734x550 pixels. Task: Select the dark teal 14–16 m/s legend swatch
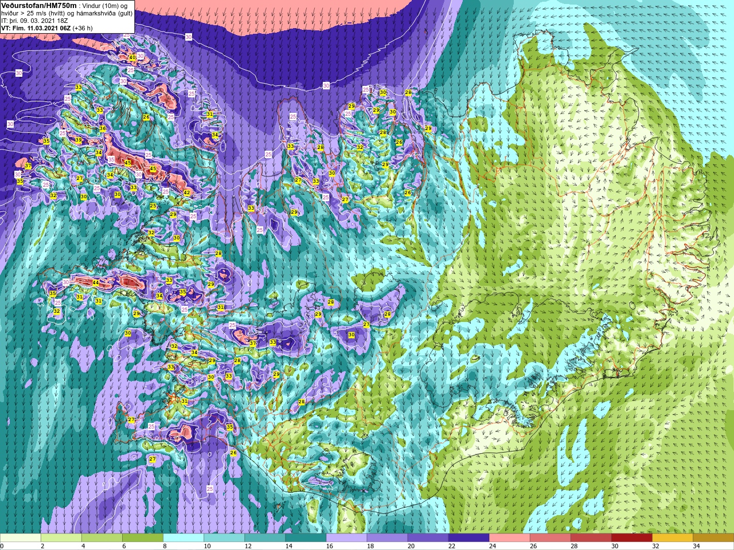pyautogui.click(x=306, y=538)
